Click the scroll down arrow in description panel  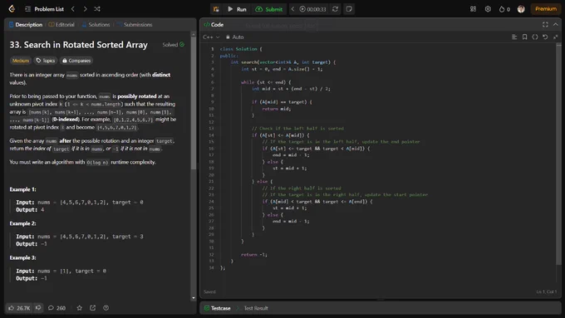194,298
